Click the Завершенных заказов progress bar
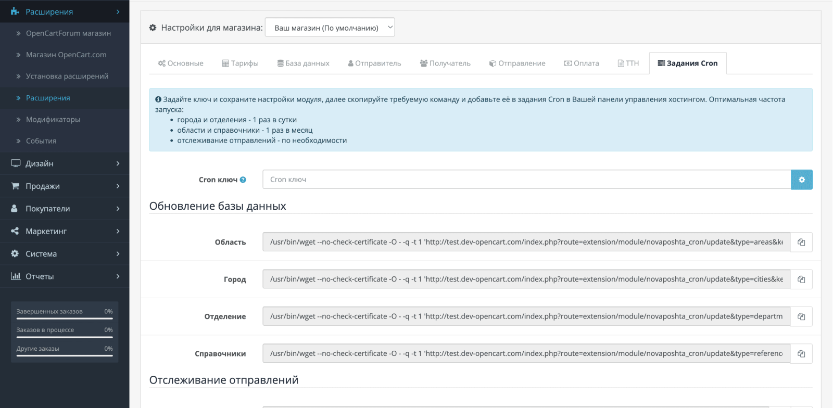The height and width of the screenshot is (408, 833). pos(65,318)
